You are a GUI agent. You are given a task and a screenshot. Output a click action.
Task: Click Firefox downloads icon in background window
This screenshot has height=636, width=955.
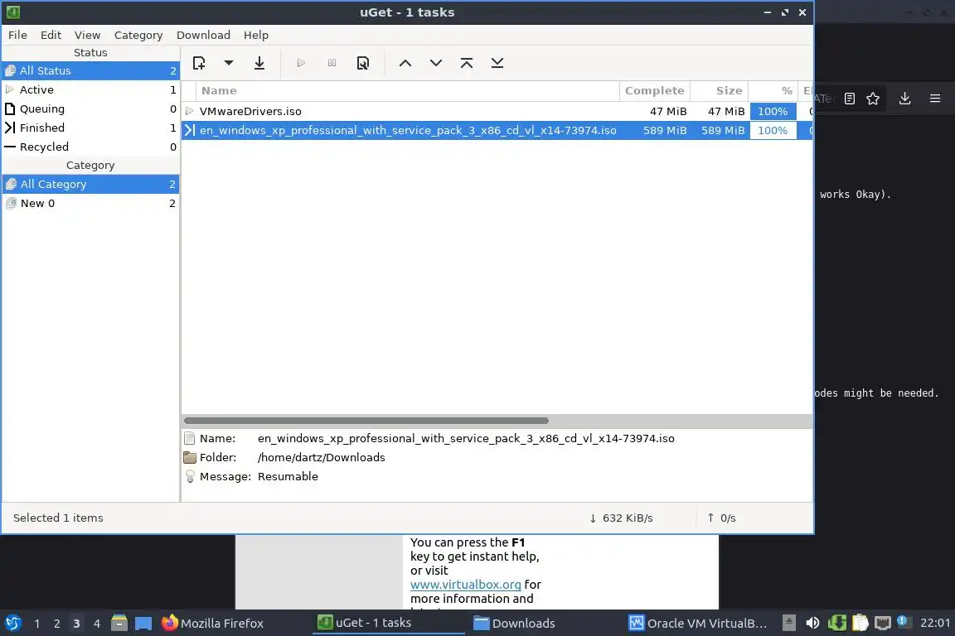pyautogui.click(x=905, y=99)
